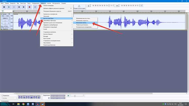Click the Stop button in transport toolbar
189x106 pixels.
coord(14,7)
